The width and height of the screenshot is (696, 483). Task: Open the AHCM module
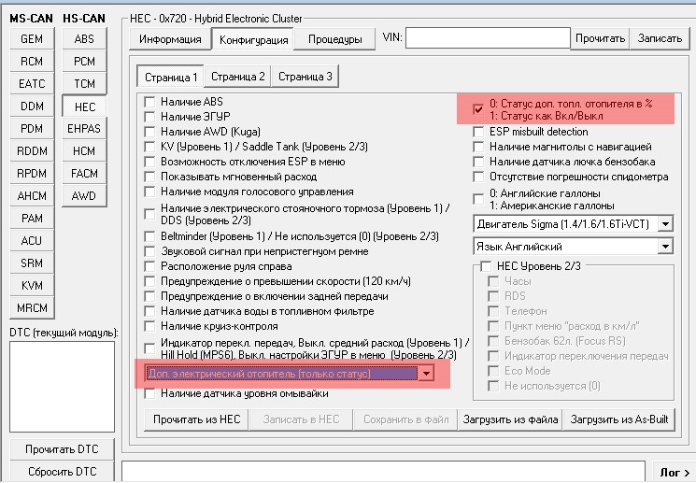[x=32, y=196]
